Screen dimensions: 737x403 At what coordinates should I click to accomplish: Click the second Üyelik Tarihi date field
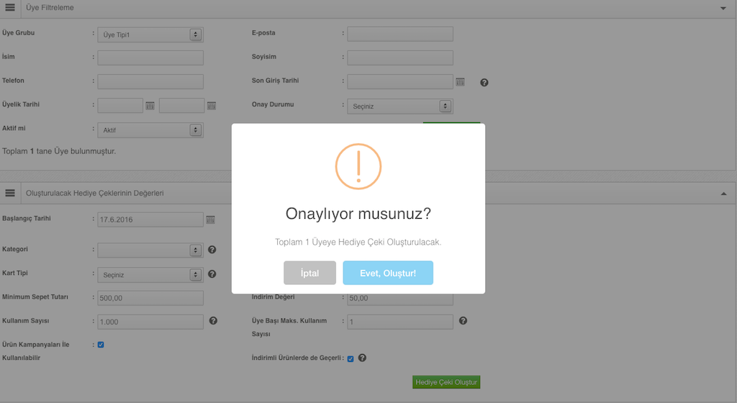pos(182,106)
